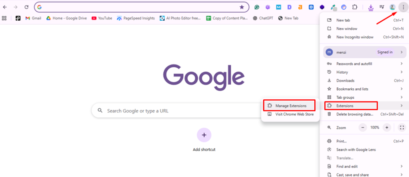
Task: Reload the page with the refresh icon
Action: [26, 7]
